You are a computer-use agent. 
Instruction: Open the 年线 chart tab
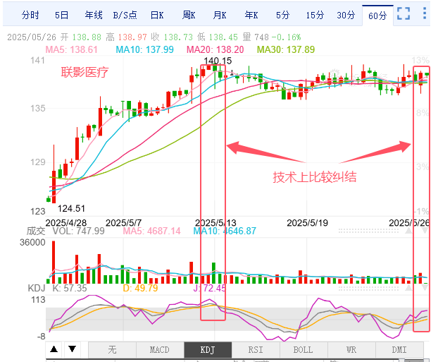(94, 15)
